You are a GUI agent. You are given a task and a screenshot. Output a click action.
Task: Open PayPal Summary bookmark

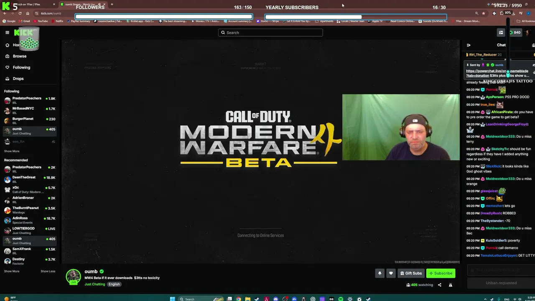click(78, 21)
